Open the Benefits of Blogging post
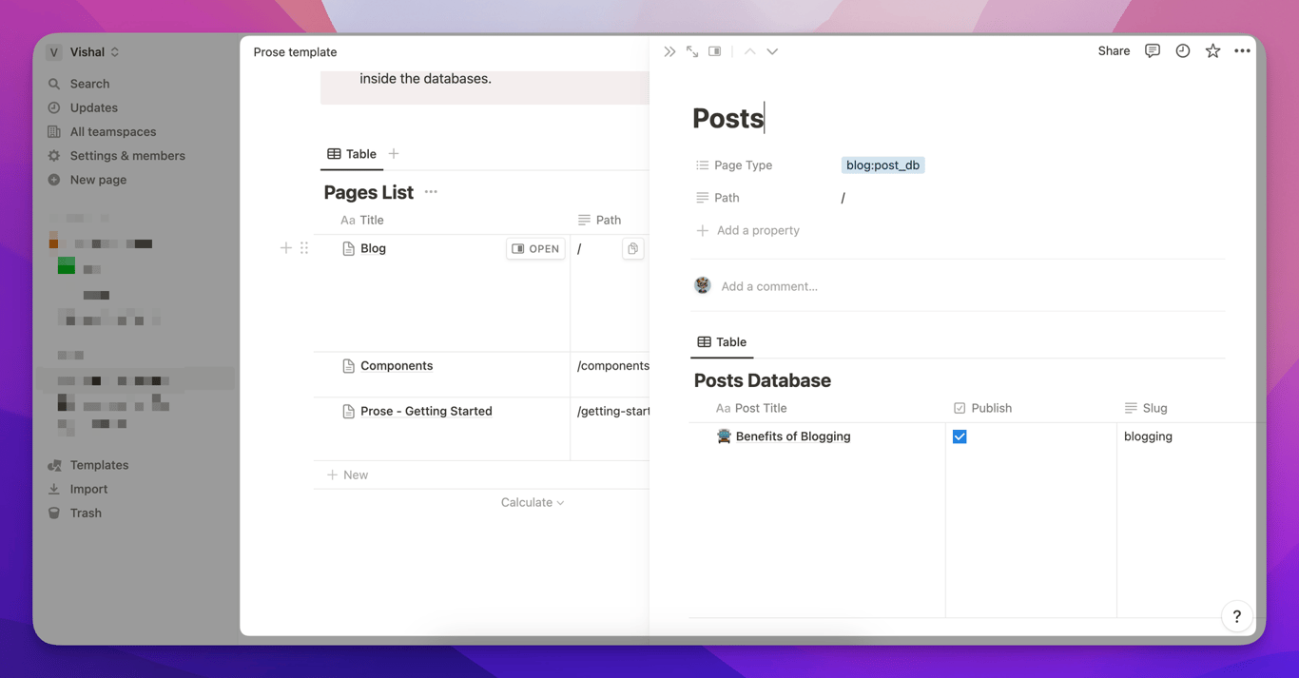This screenshot has width=1299, height=678. tap(792, 436)
